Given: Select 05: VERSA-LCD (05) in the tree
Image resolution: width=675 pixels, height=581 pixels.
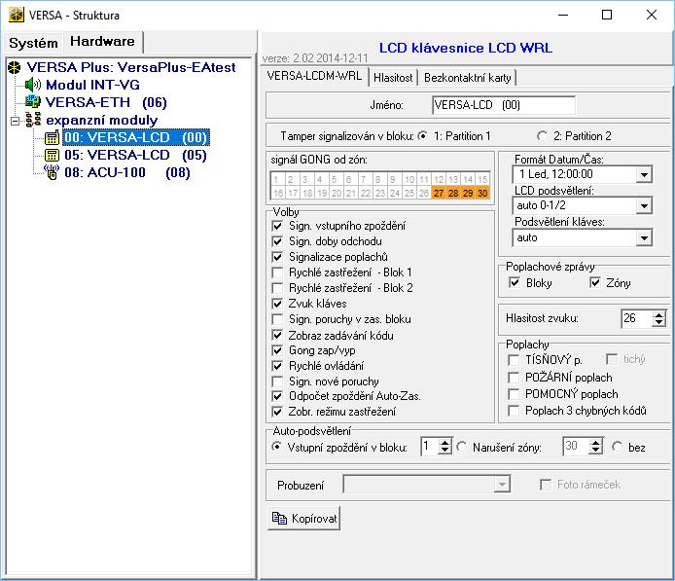Looking at the screenshot, I should 135,155.
